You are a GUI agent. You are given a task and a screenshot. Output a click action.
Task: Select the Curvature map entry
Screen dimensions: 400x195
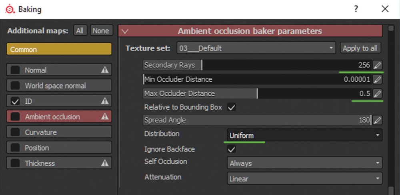[x=59, y=132]
